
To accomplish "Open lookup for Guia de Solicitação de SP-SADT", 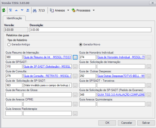I will pos(75,85).
